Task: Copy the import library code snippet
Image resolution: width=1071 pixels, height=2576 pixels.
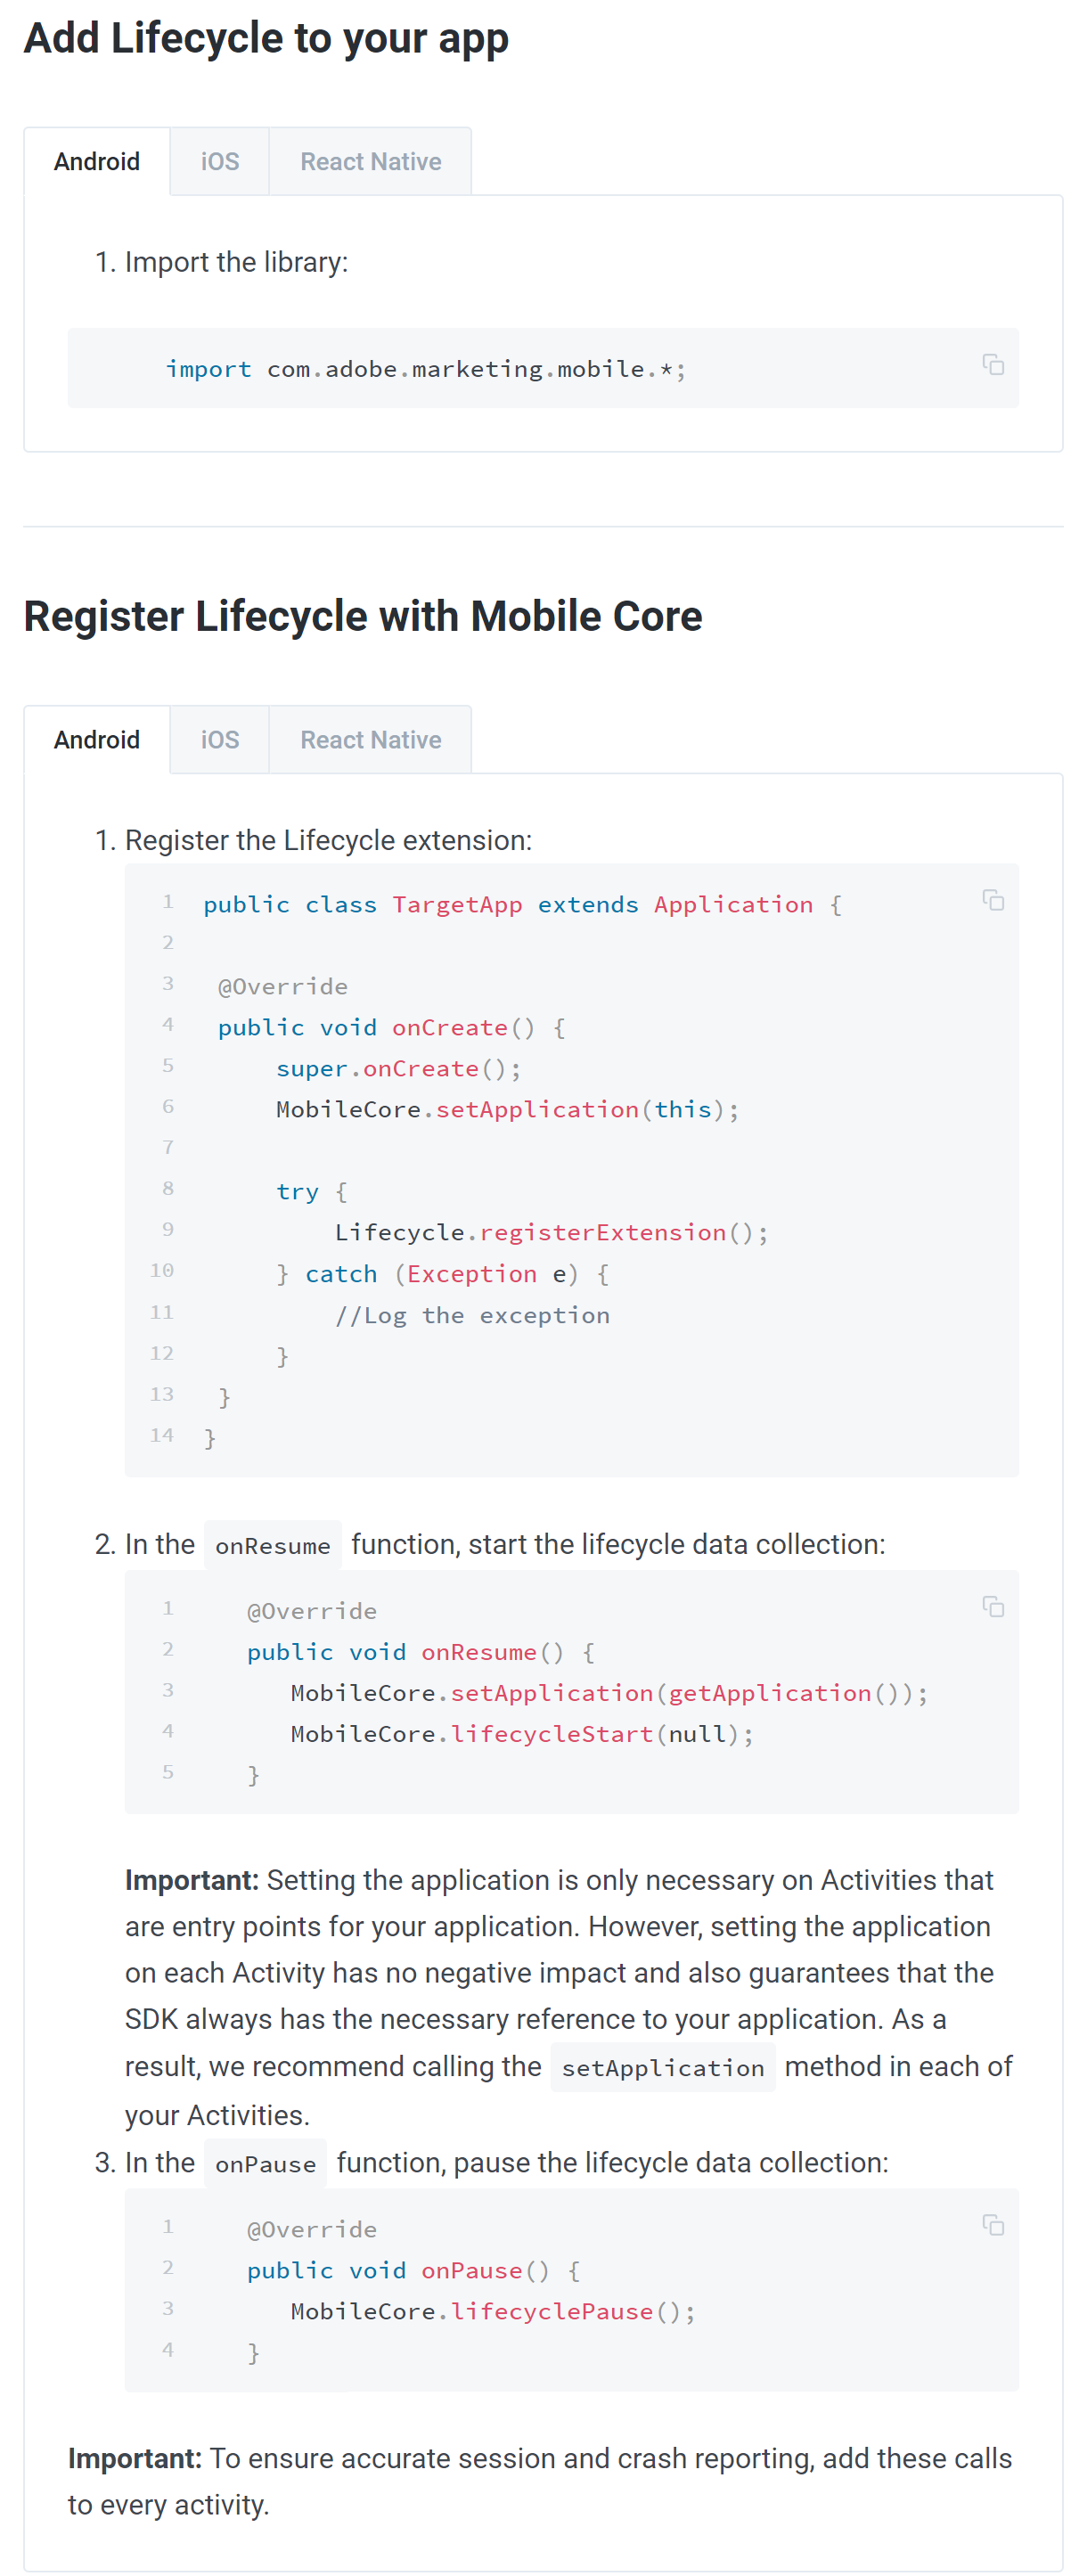Action: point(992,365)
